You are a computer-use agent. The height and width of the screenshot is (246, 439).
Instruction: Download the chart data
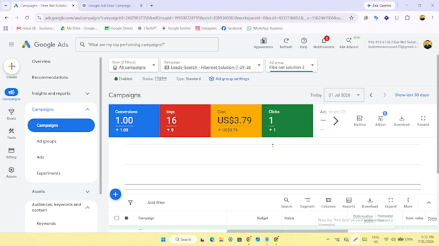point(402,120)
